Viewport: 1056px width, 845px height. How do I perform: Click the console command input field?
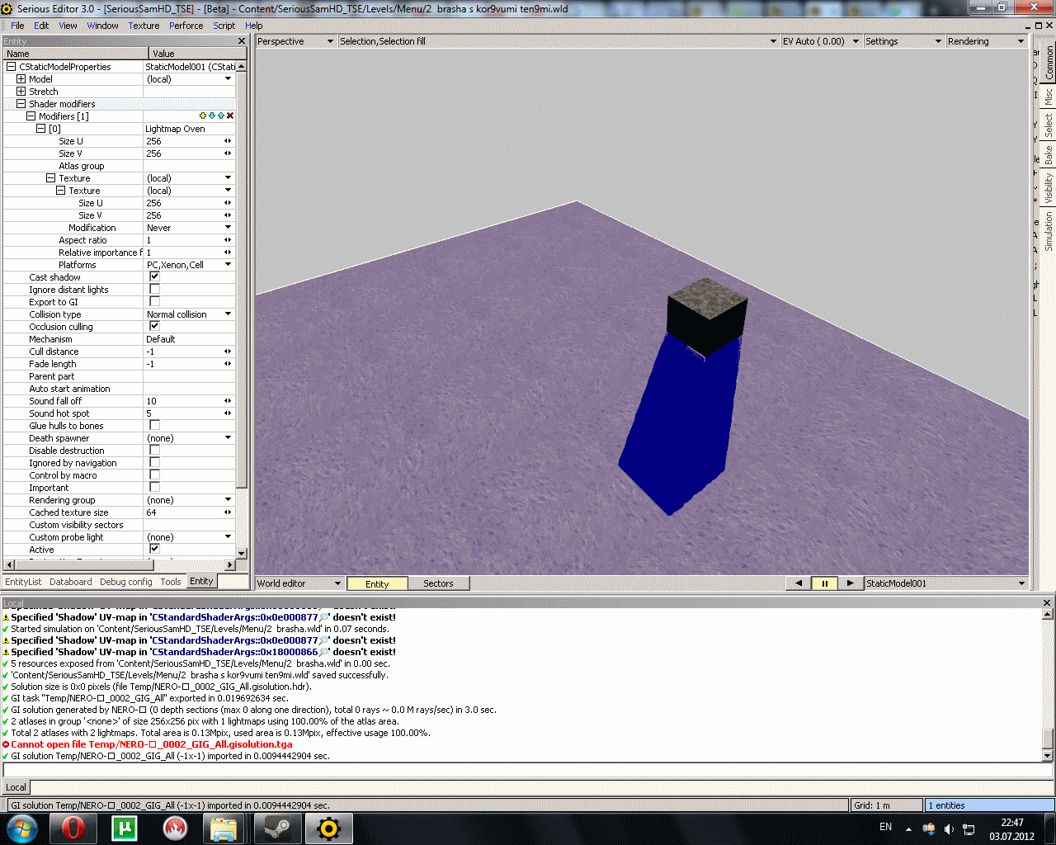pyautogui.click(x=528, y=771)
